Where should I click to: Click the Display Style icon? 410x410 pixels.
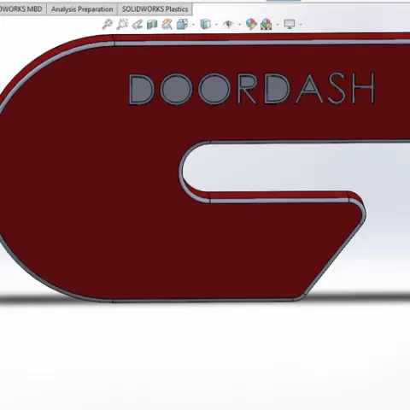205,24
